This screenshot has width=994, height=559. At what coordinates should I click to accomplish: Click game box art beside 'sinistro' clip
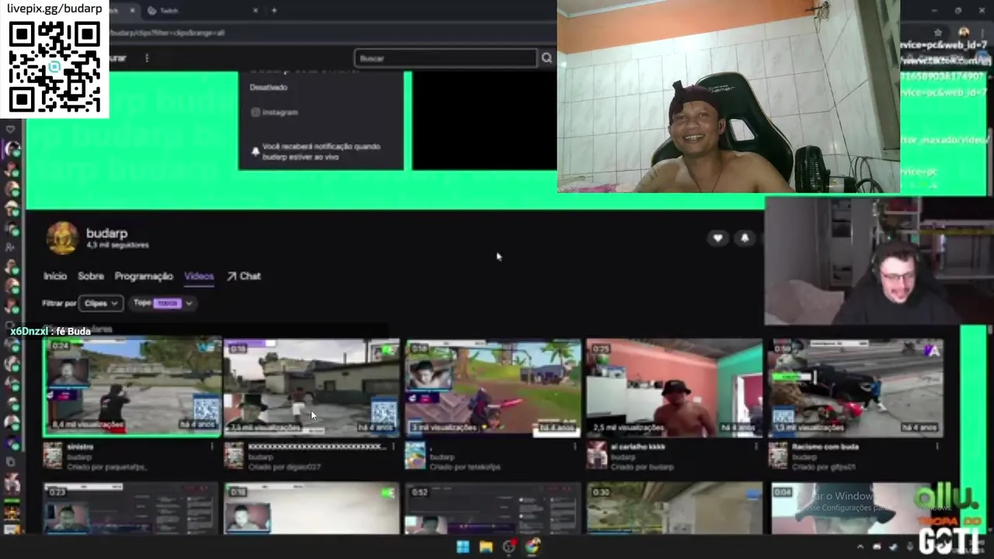[x=53, y=456]
